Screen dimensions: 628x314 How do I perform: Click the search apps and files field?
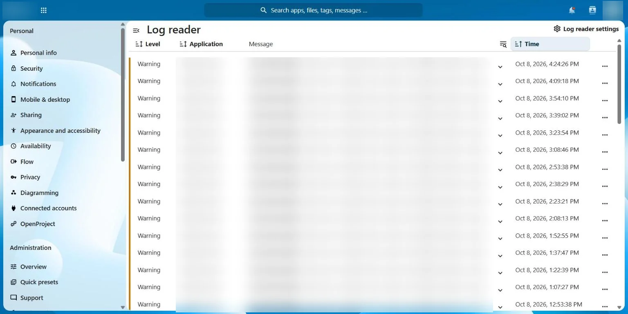tap(313, 10)
